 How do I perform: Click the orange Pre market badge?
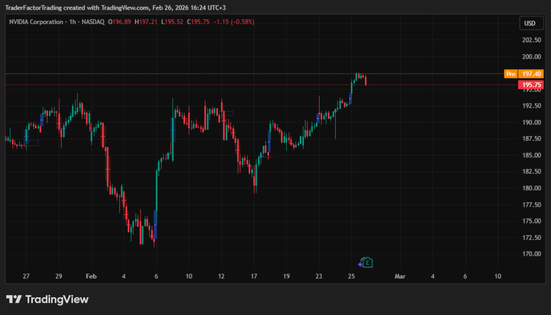pos(511,74)
